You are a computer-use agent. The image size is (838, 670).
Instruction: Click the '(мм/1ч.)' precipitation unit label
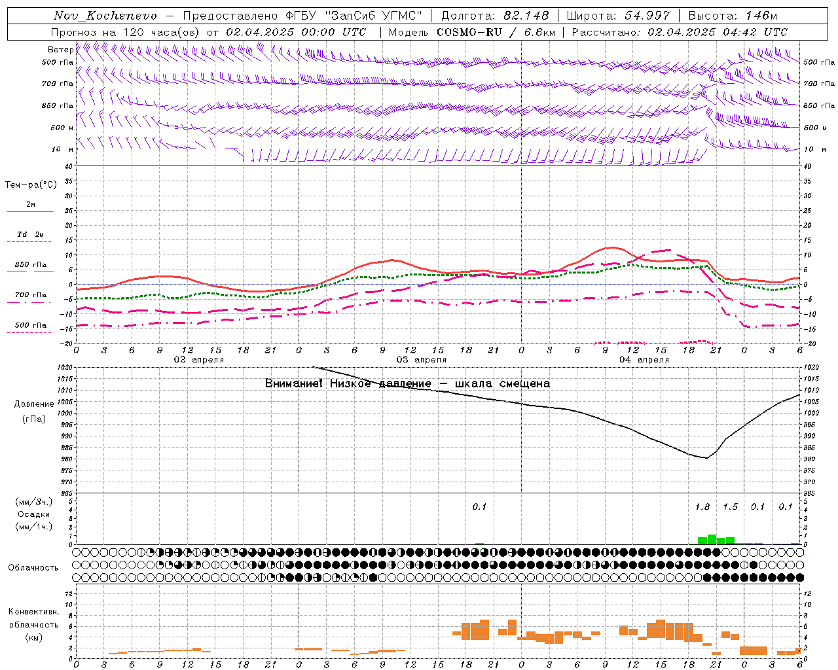tap(34, 527)
